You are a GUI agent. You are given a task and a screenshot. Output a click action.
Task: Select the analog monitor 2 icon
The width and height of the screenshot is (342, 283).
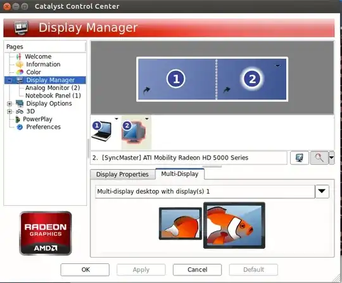click(x=133, y=132)
